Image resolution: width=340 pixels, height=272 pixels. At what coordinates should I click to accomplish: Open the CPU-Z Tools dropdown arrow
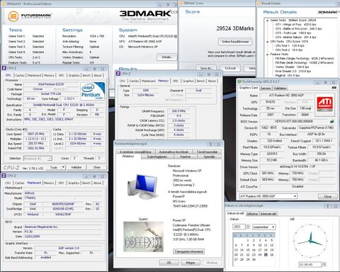(x=63, y=167)
